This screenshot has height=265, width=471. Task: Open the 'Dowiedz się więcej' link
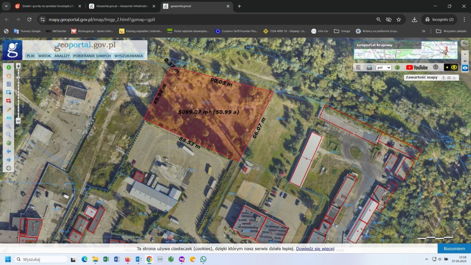[x=315, y=249]
